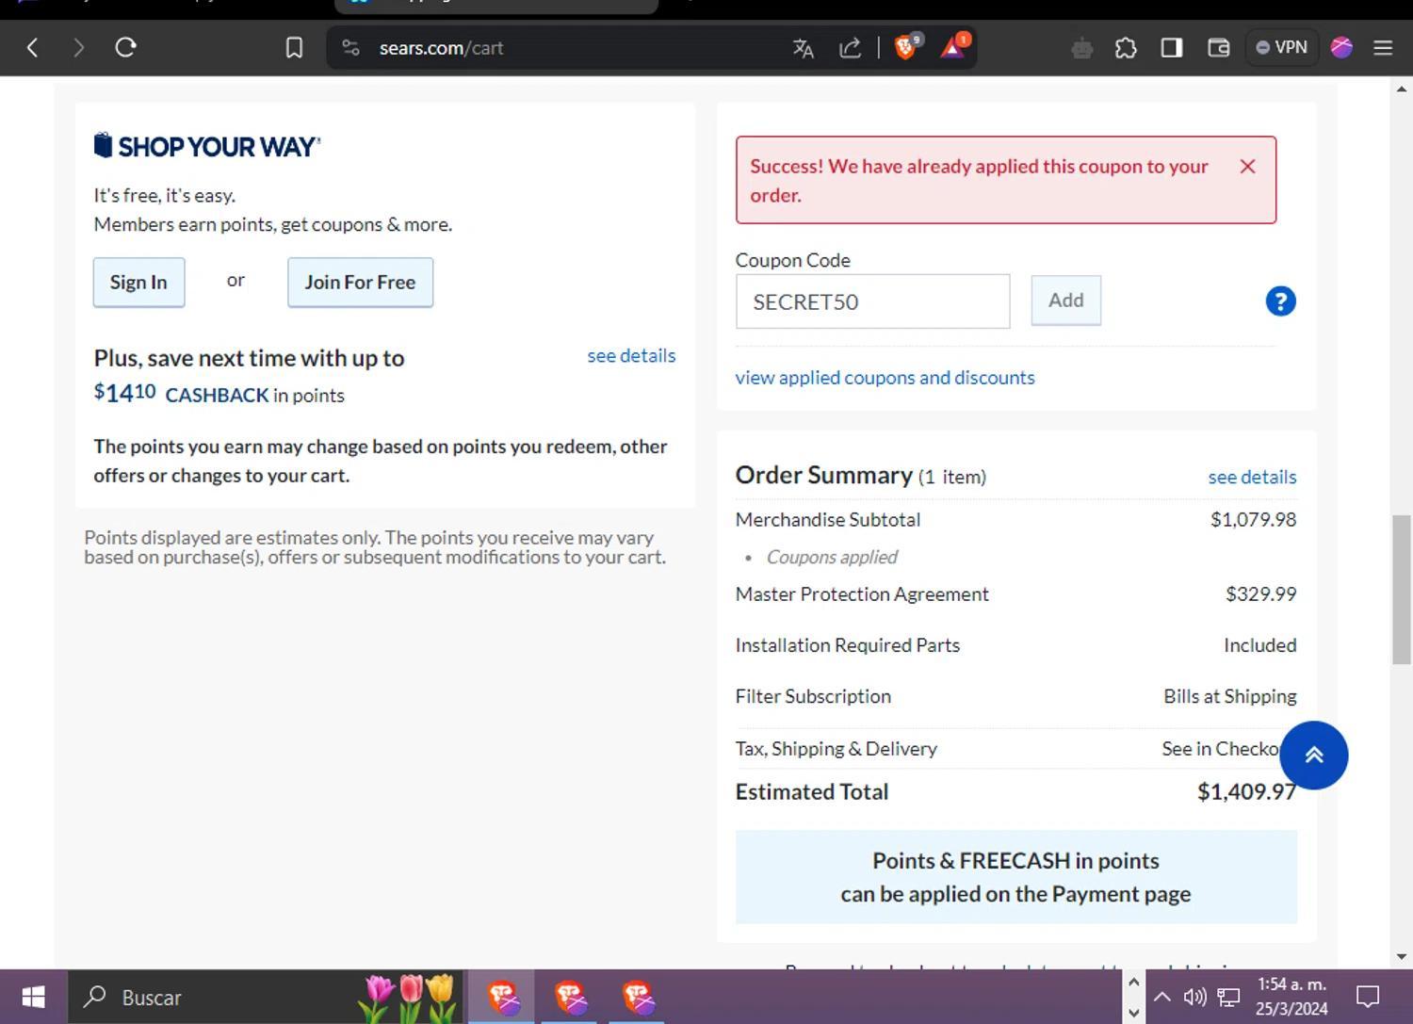Open the Brave Wallet icon

pos(1218,48)
